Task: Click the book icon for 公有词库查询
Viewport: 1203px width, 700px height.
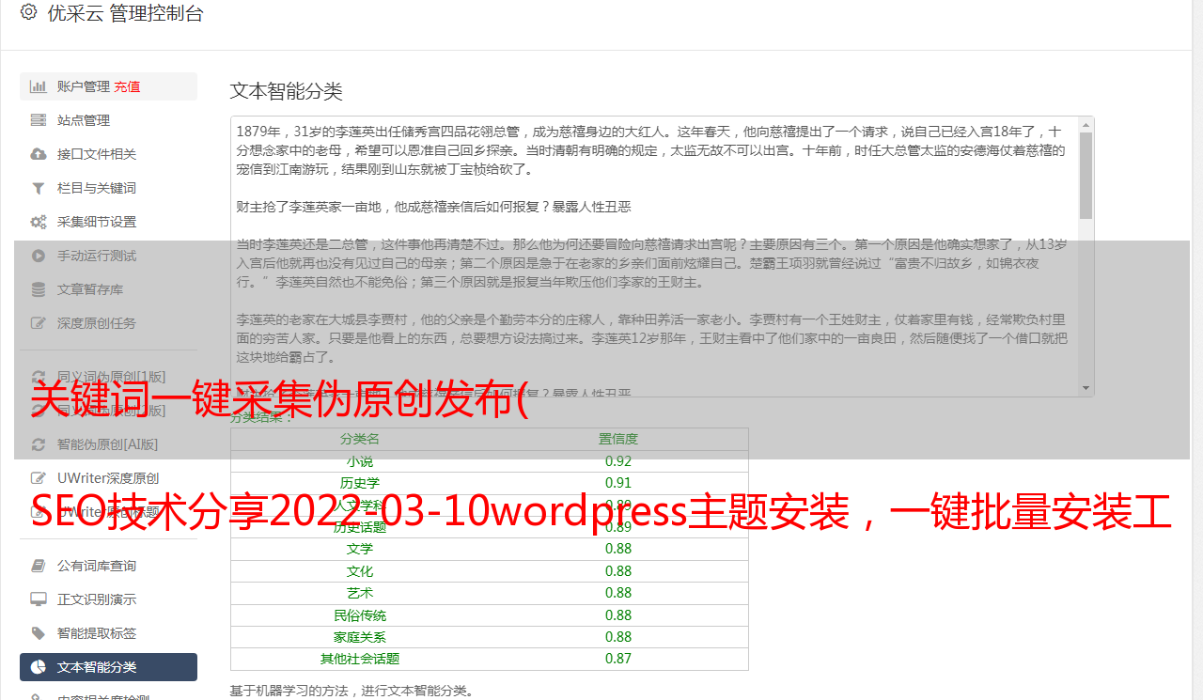Action: (x=39, y=566)
